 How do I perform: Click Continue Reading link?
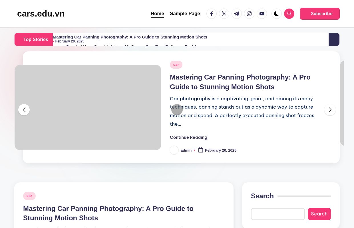coord(188,137)
